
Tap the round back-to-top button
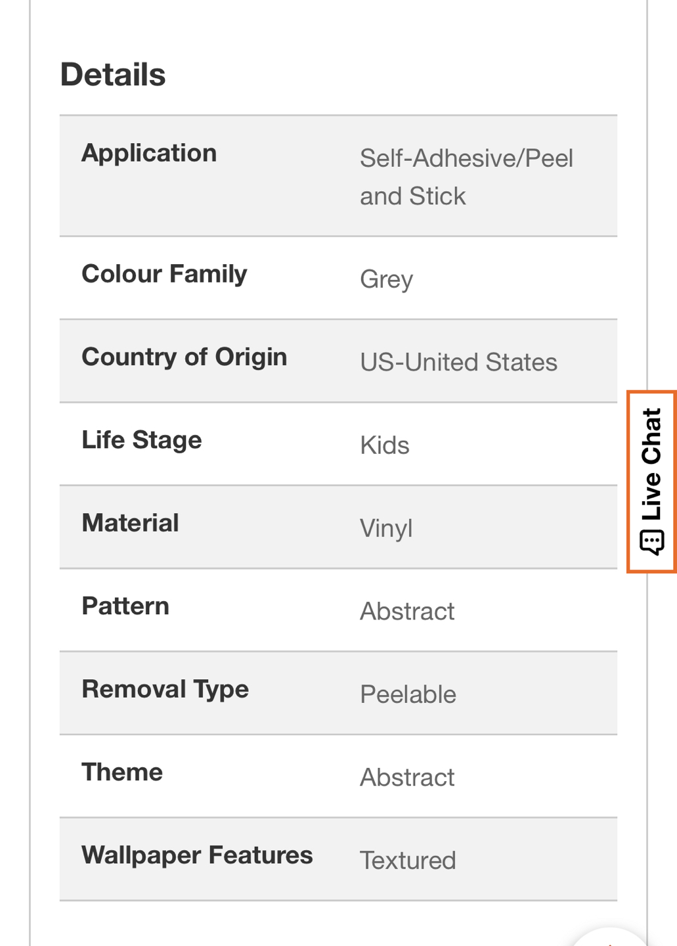coord(611,938)
